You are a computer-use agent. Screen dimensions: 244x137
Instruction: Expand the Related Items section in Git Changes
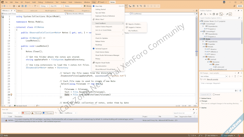pyautogui.click(x=201, y=98)
